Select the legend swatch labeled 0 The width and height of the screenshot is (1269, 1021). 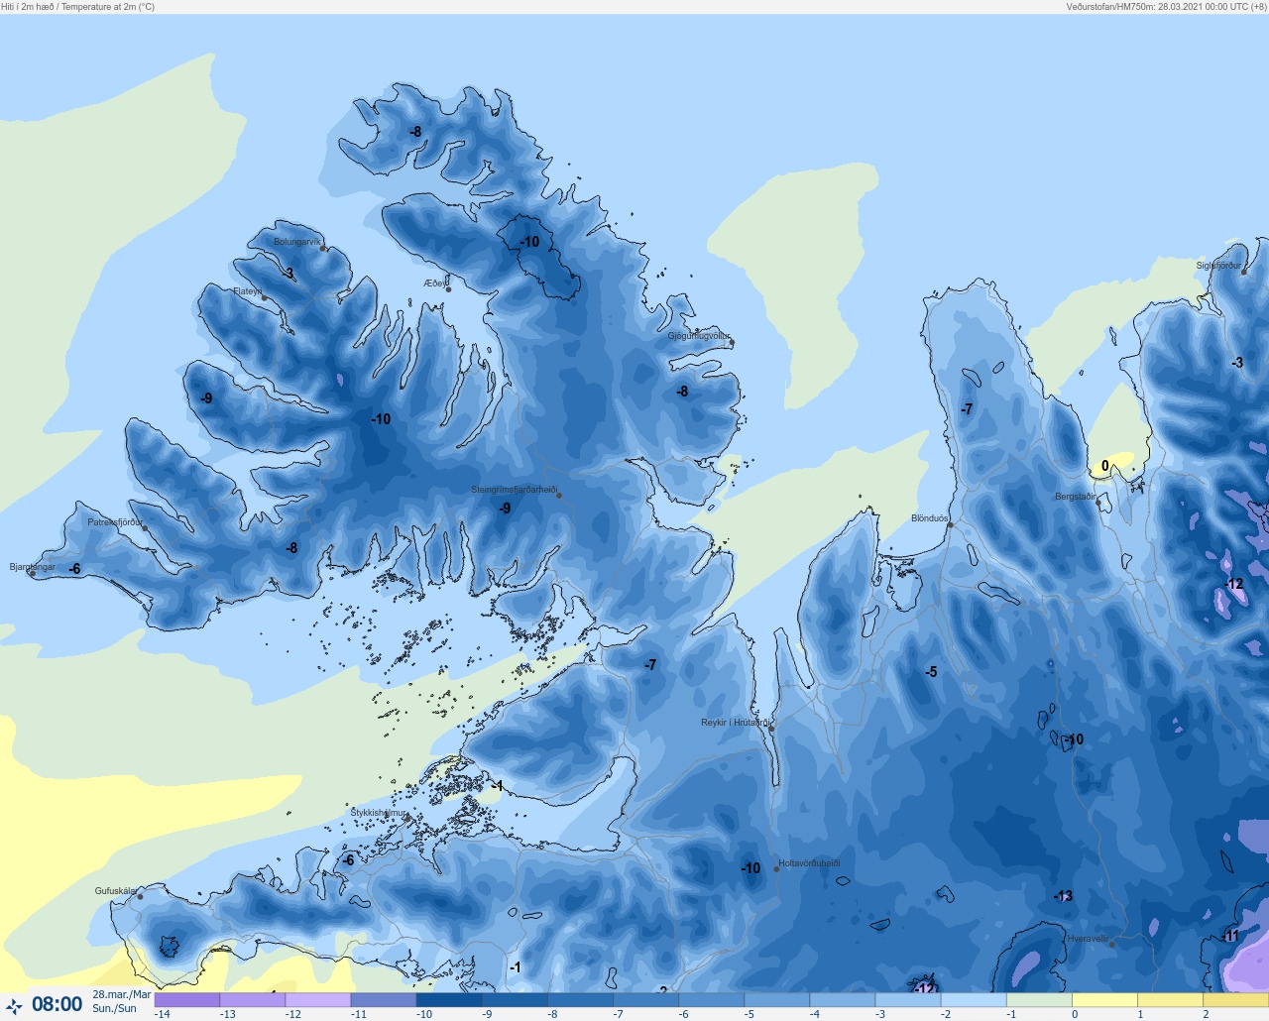point(1103,1000)
